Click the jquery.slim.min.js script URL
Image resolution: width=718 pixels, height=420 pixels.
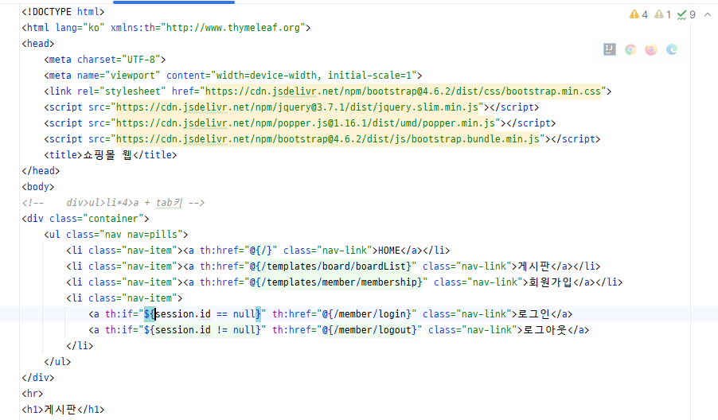coord(297,107)
